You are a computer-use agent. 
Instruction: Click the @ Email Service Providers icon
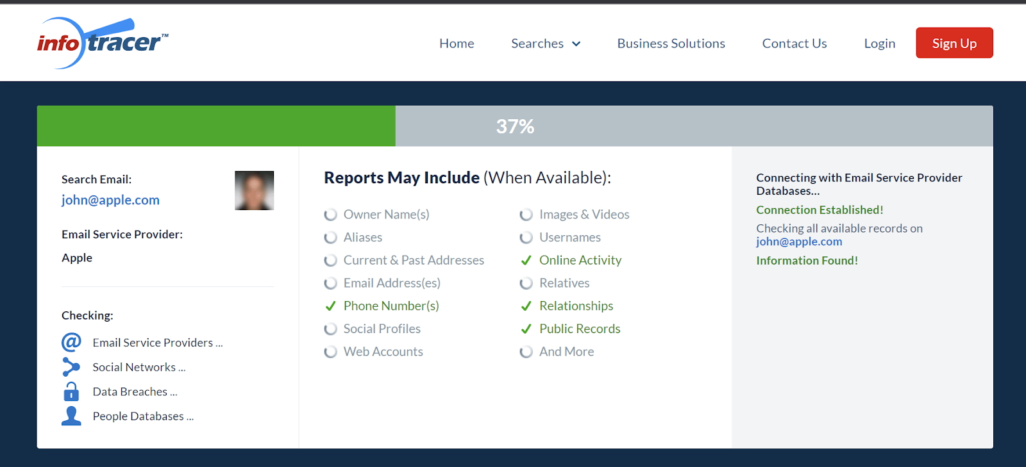click(x=71, y=342)
